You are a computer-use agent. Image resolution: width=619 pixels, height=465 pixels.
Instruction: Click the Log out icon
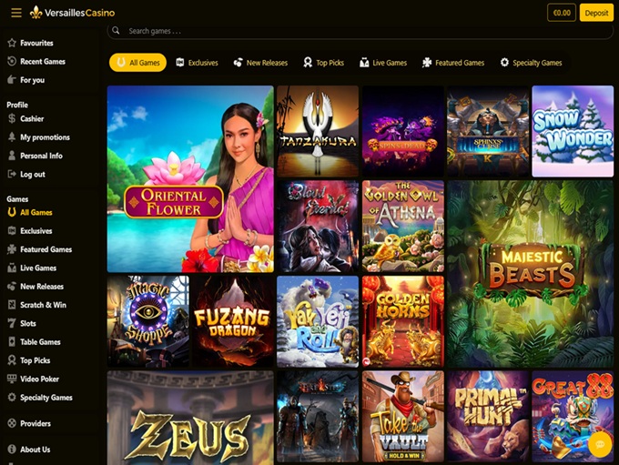point(12,174)
